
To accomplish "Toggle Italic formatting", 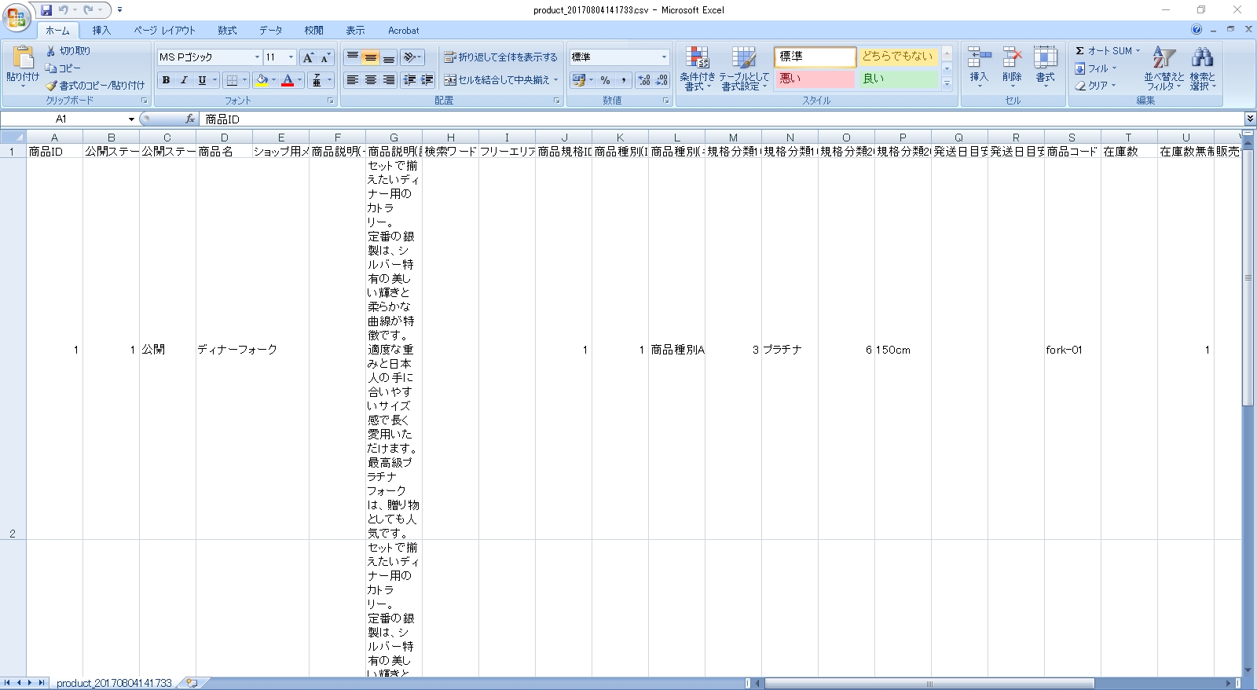I will [184, 80].
